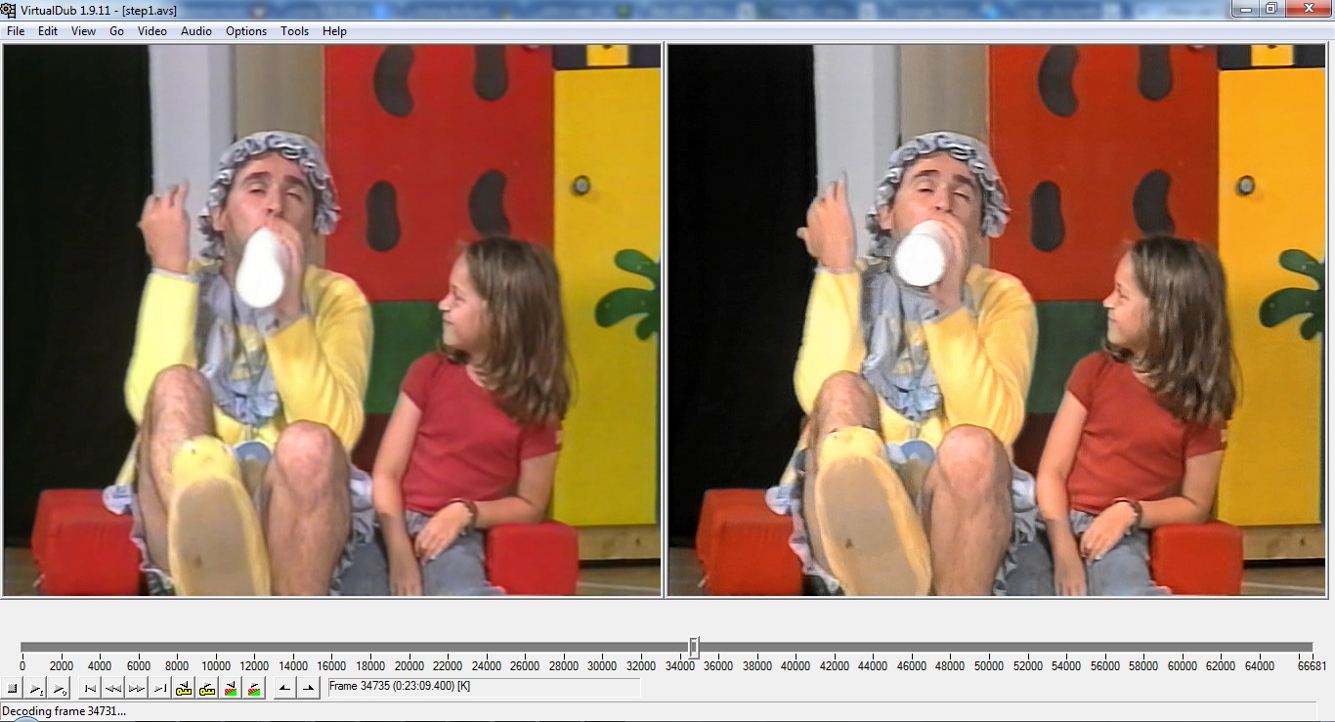Open the File menu
The height and width of the screenshot is (722, 1335).
coord(16,31)
